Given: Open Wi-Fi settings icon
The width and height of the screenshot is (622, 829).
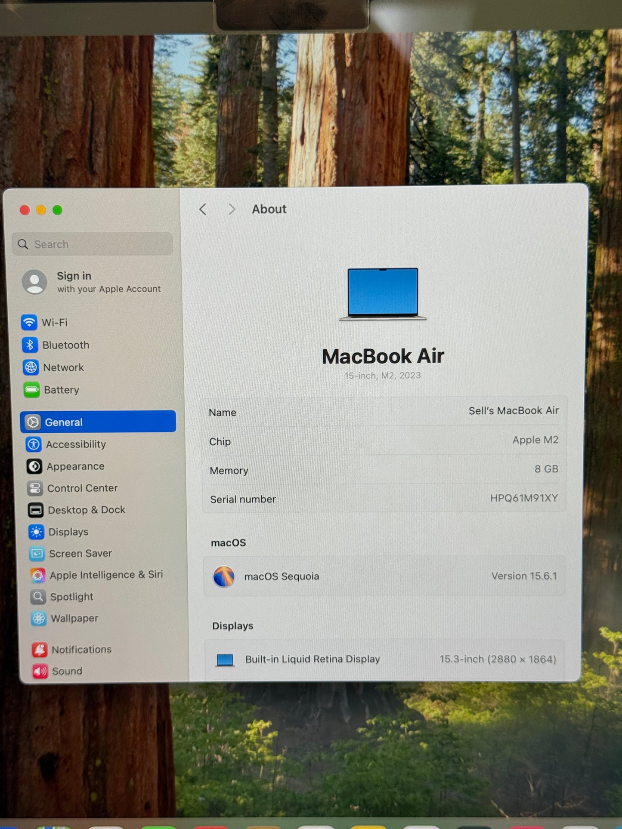Looking at the screenshot, I should (29, 322).
